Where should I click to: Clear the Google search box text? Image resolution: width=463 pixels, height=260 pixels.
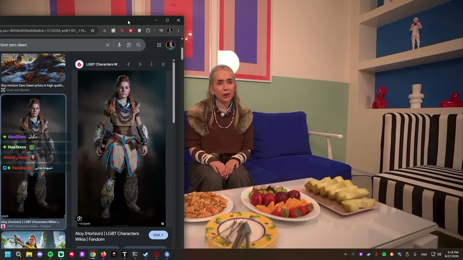(107, 45)
